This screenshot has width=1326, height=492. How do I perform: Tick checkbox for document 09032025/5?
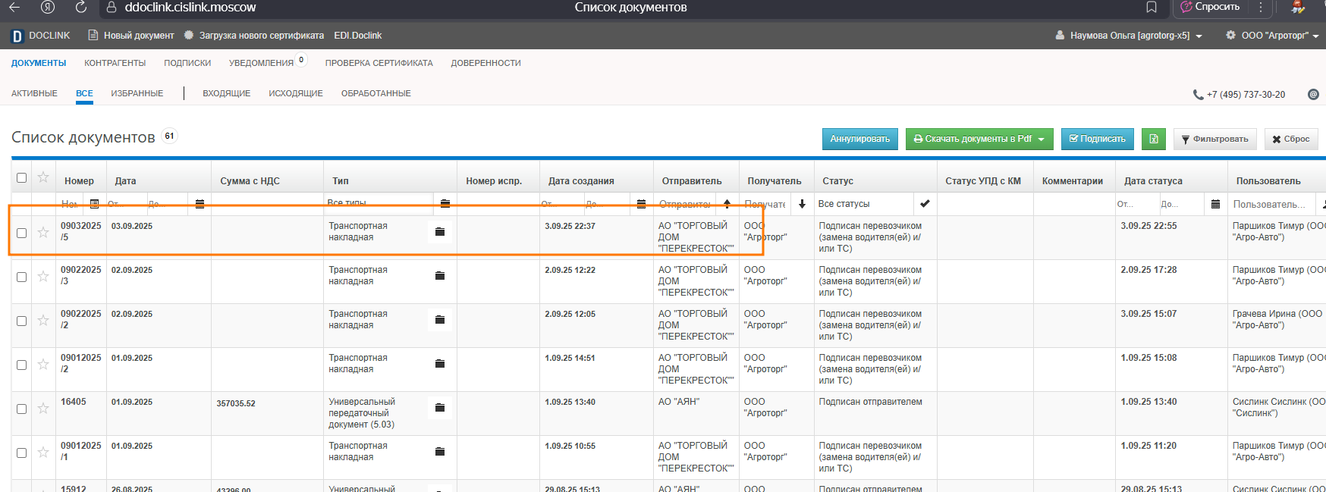[21, 233]
